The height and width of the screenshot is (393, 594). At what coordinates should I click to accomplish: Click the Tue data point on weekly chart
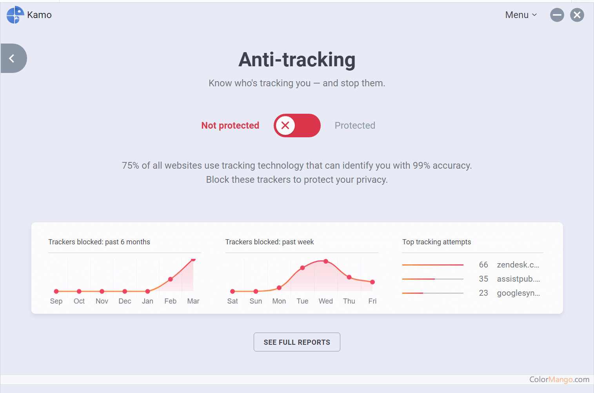coord(302,268)
